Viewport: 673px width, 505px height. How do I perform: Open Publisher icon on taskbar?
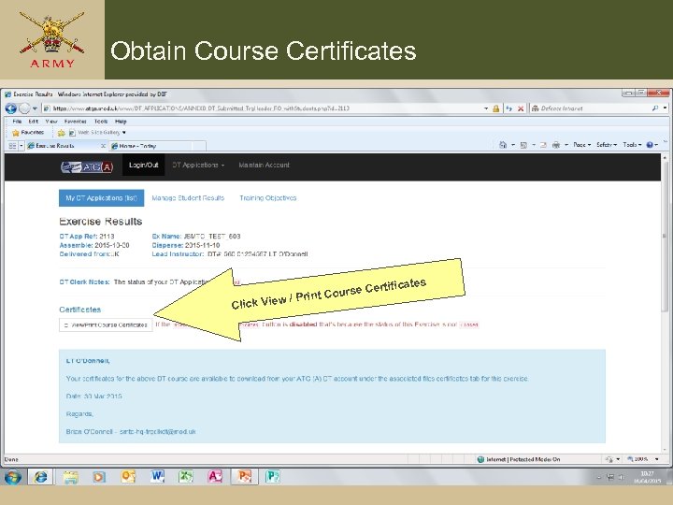(x=273, y=477)
